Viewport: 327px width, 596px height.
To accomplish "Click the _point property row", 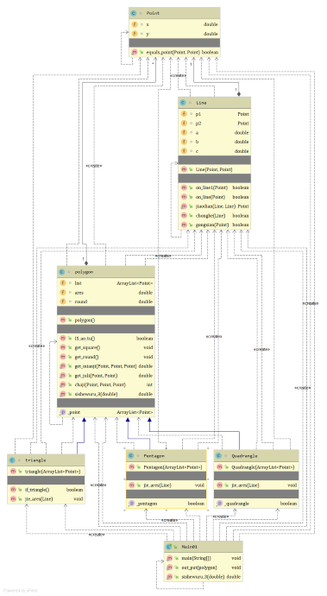I will 106,412.
